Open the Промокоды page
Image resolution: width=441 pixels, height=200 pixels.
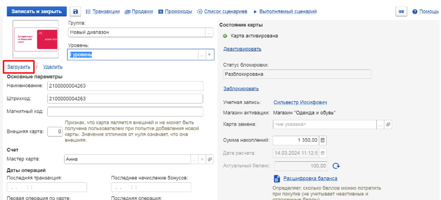178,11
